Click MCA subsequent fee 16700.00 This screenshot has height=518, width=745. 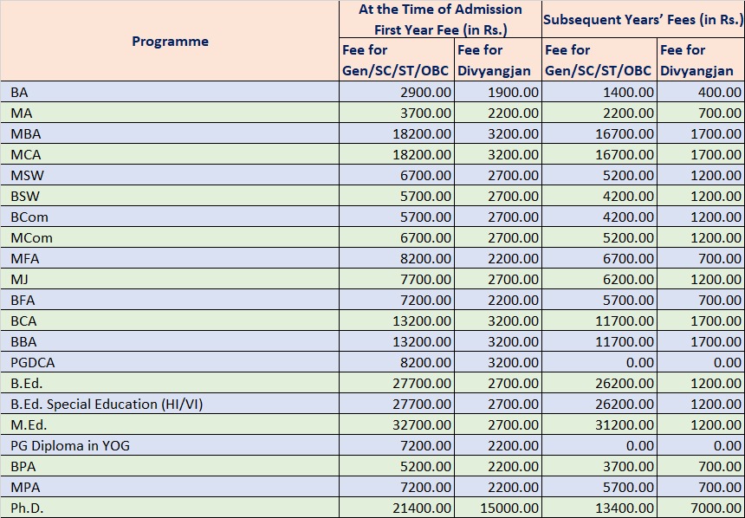pyautogui.click(x=599, y=154)
